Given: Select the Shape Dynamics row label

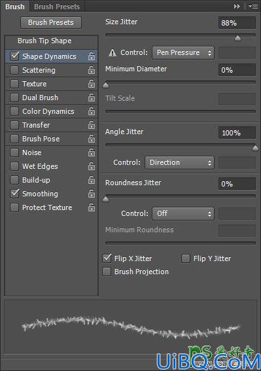Looking at the screenshot, I should tap(49, 56).
